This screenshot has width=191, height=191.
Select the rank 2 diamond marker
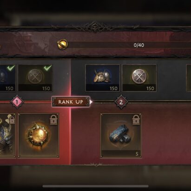121,102
